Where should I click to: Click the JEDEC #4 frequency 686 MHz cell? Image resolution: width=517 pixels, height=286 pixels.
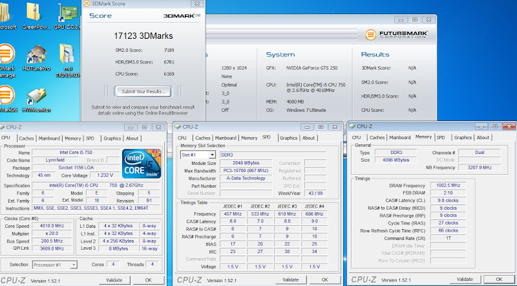(314, 214)
